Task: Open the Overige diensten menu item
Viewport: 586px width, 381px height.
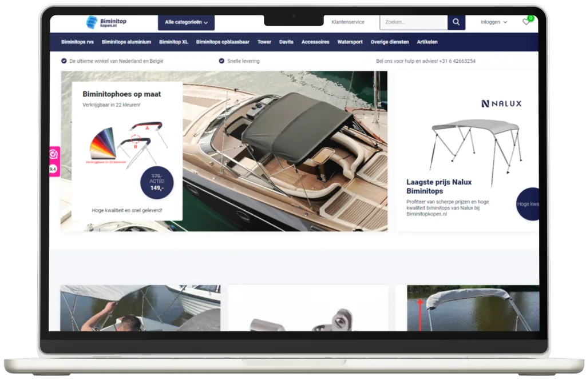Action: [389, 42]
